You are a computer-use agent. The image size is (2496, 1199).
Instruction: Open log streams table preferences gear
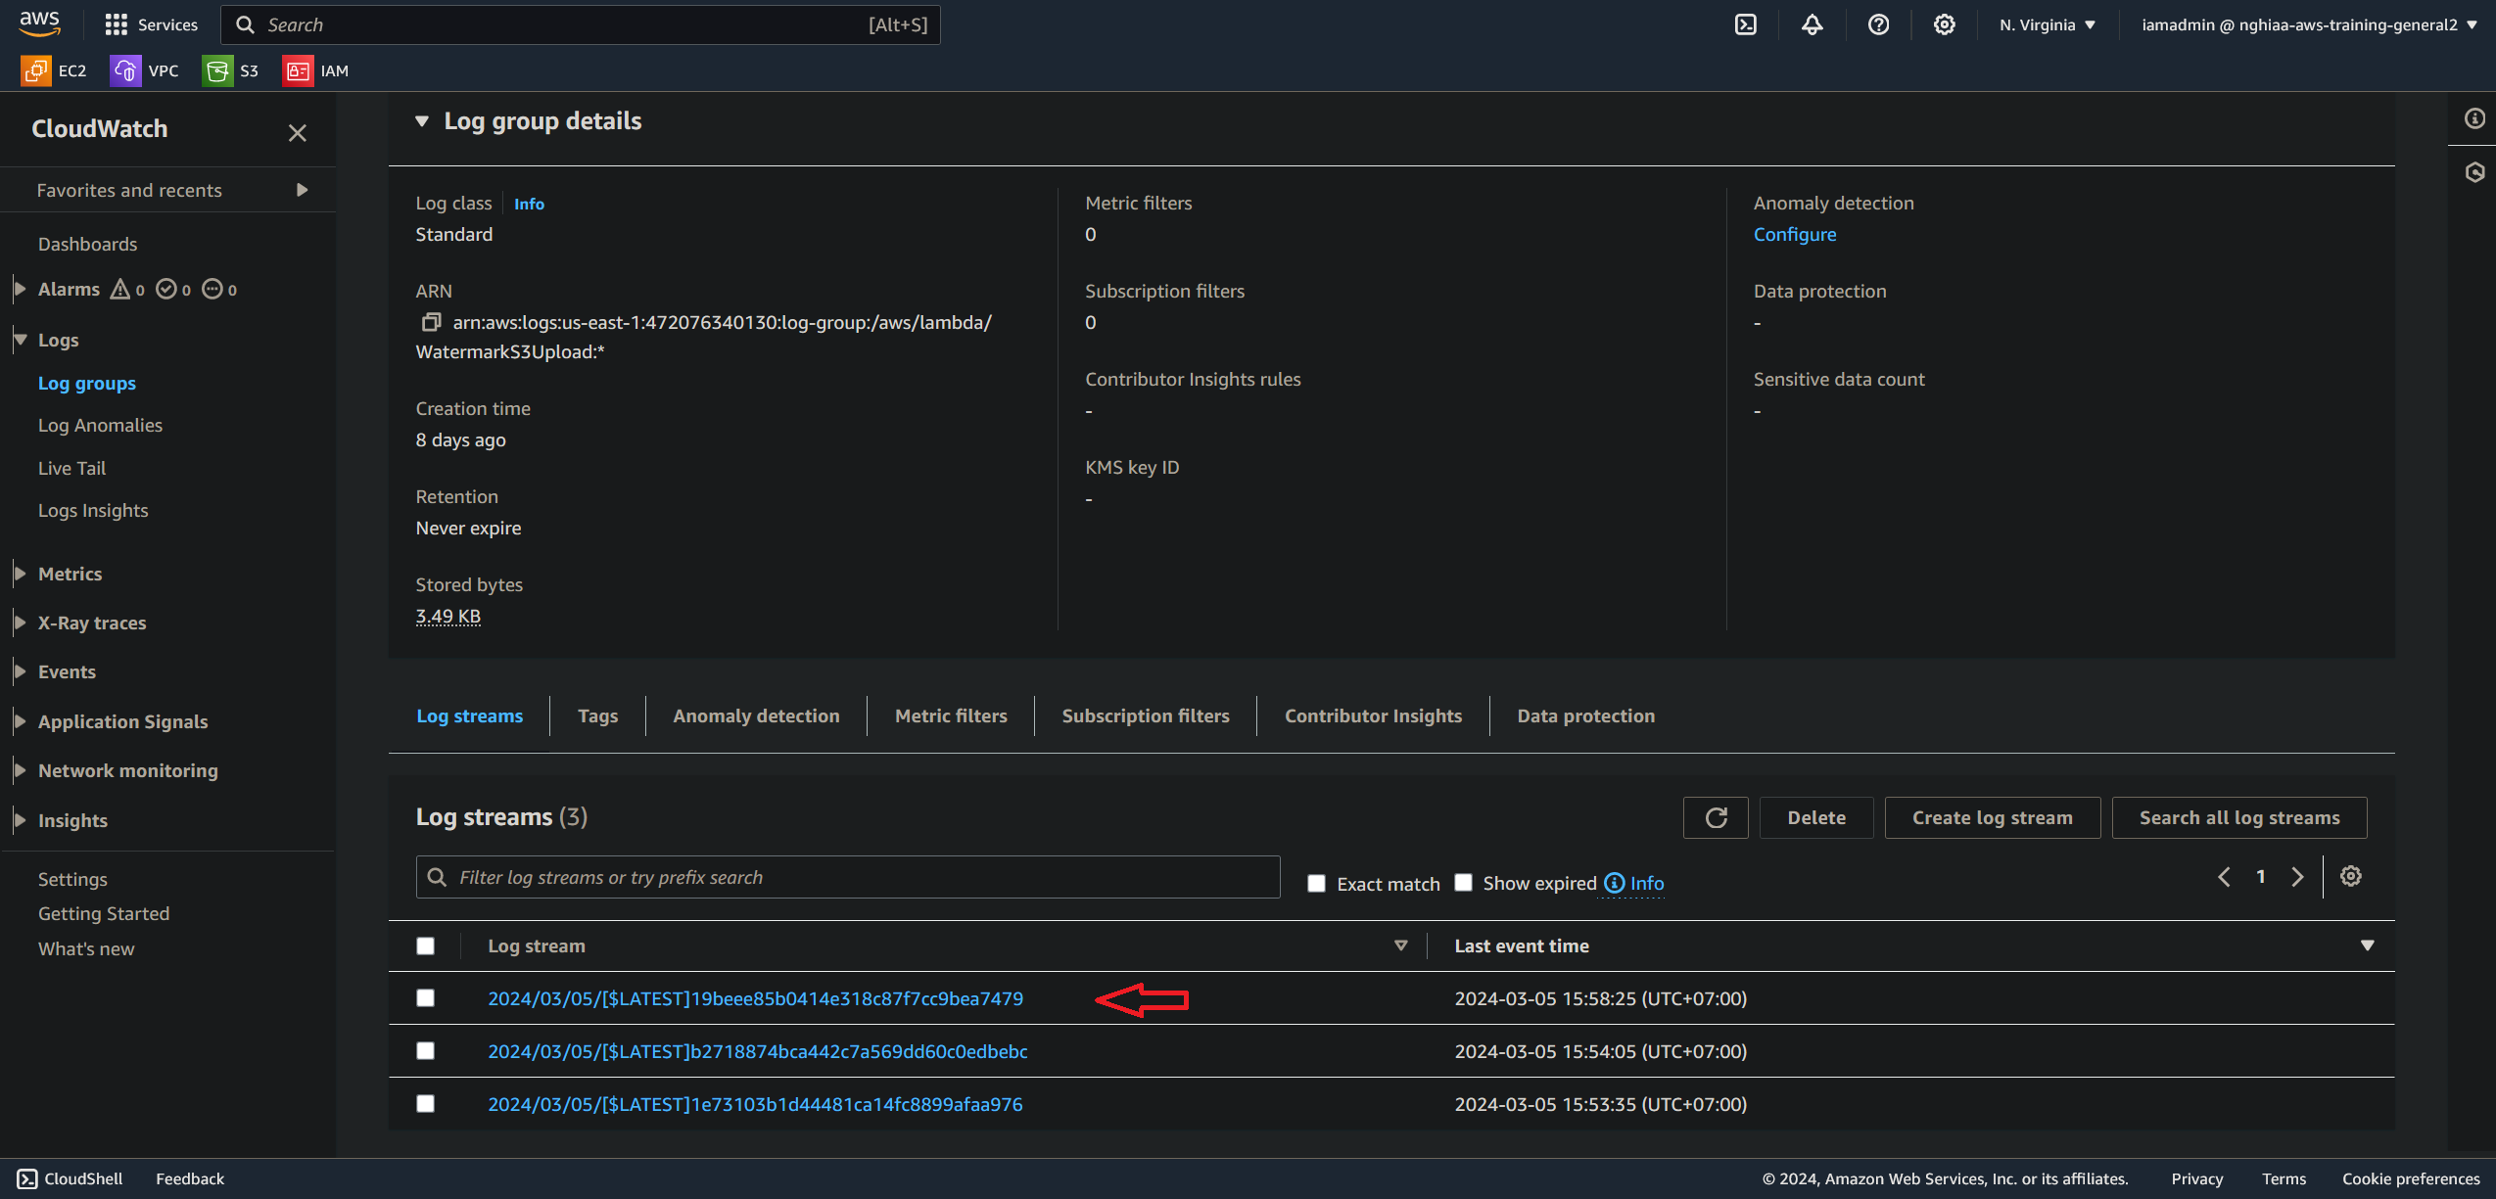click(2351, 876)
